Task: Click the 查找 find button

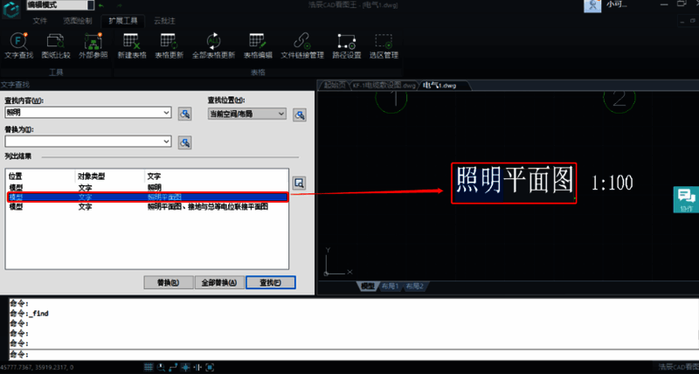Action: pos(271,282)
